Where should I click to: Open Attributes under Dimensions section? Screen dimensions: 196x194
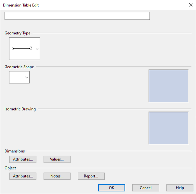23,159
